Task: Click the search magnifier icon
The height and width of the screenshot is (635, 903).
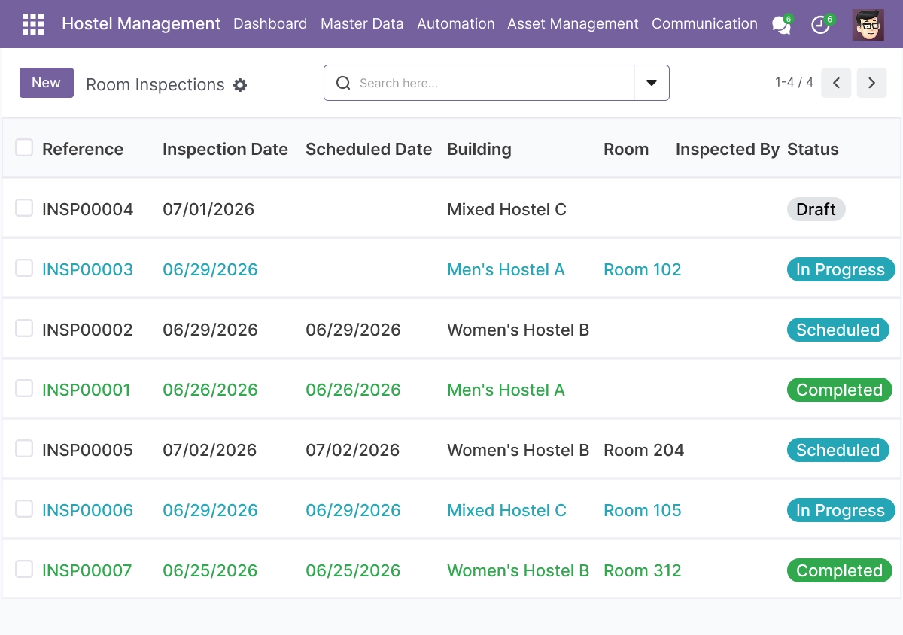Action: point(343,83)
